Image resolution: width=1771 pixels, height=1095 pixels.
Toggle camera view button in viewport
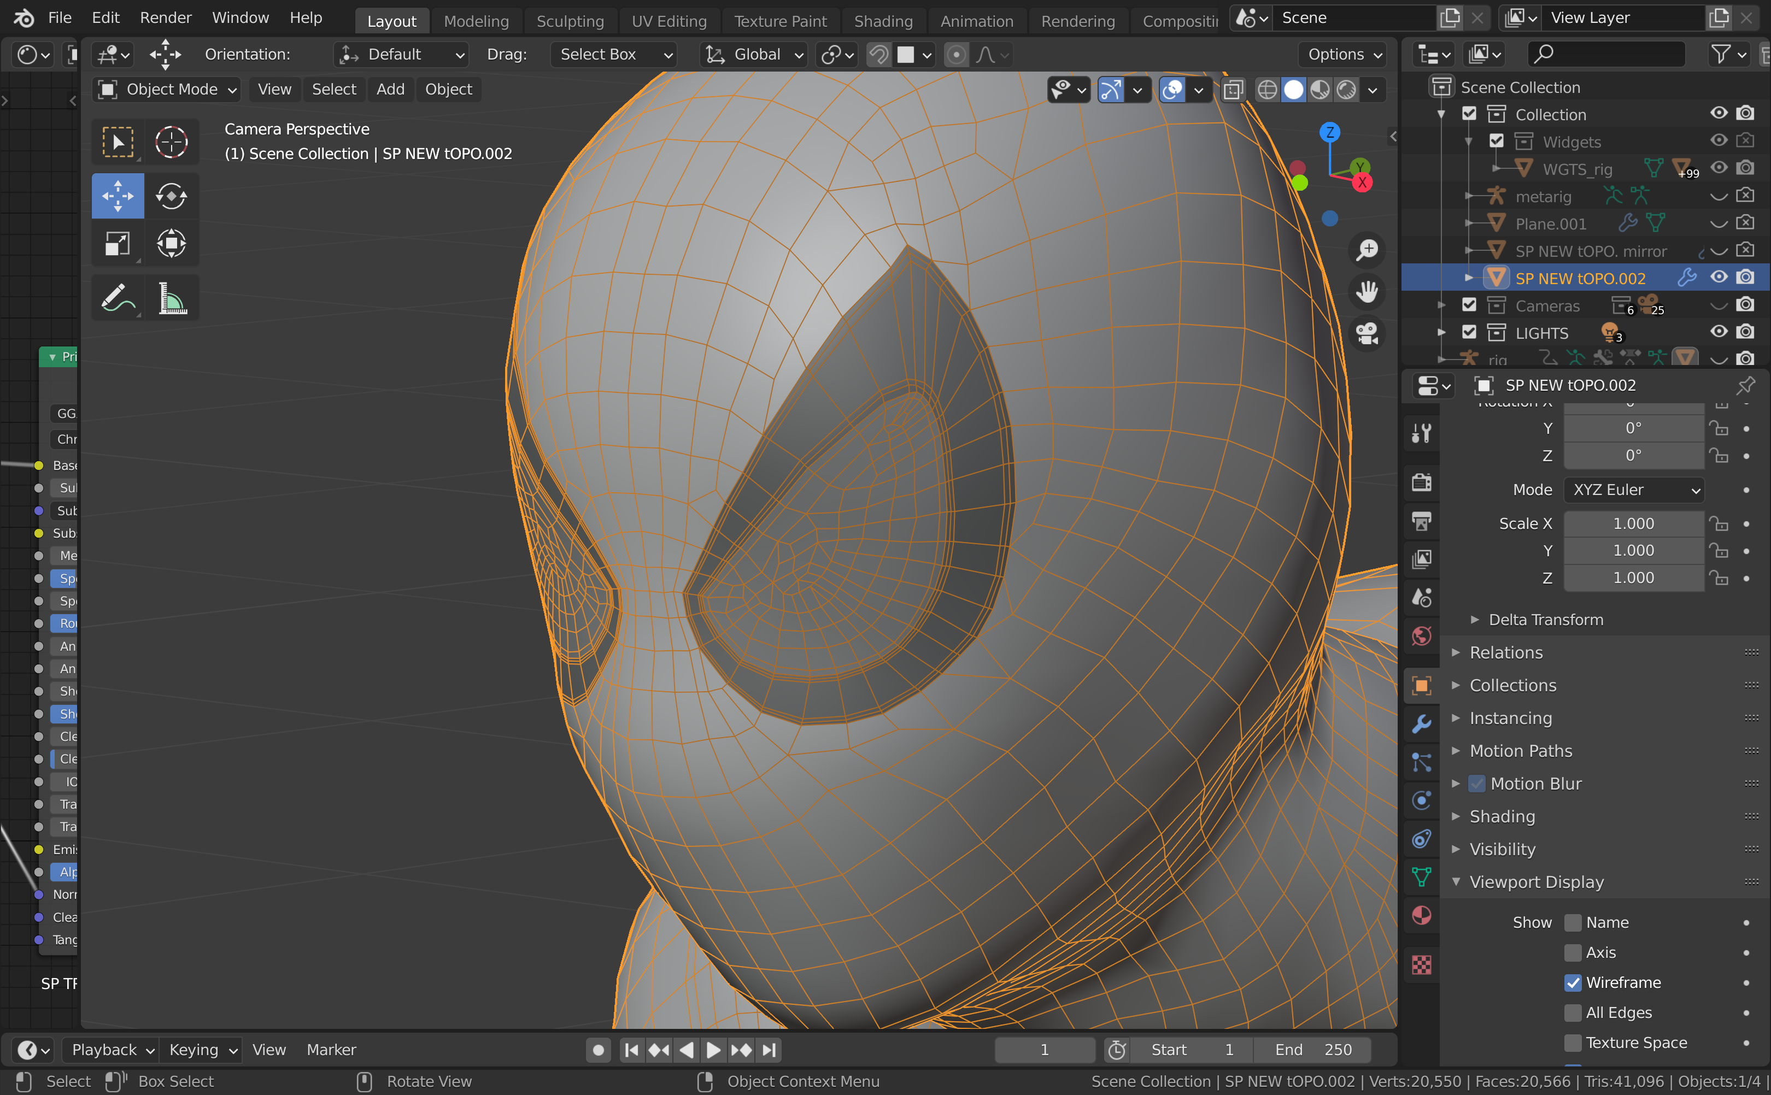pos(1367,334)
